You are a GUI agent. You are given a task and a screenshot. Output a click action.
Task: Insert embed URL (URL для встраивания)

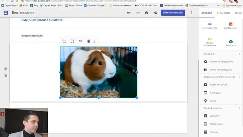click(210, 41)
